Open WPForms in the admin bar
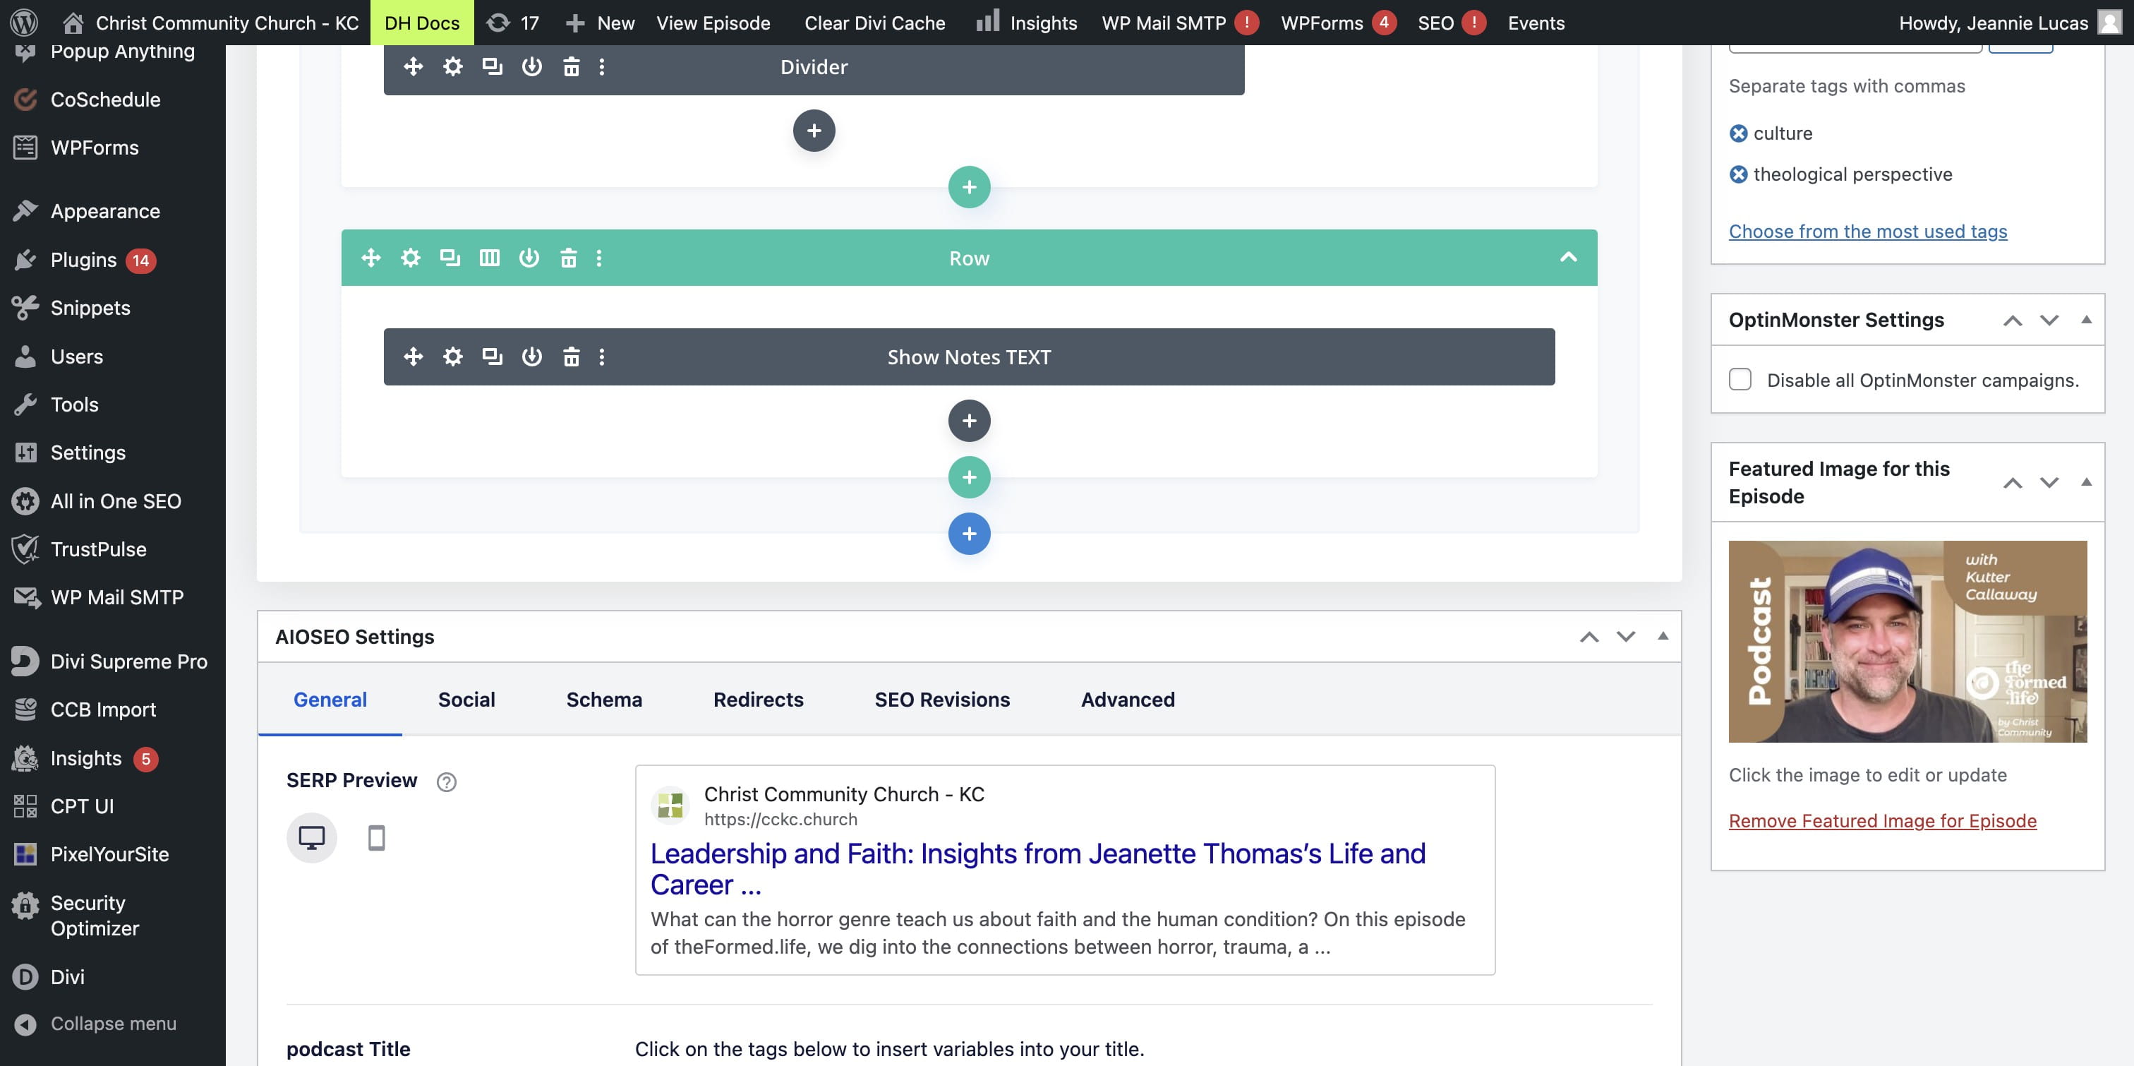This screenshot has width=2134, height=1066. click(x=1337, y=23)
